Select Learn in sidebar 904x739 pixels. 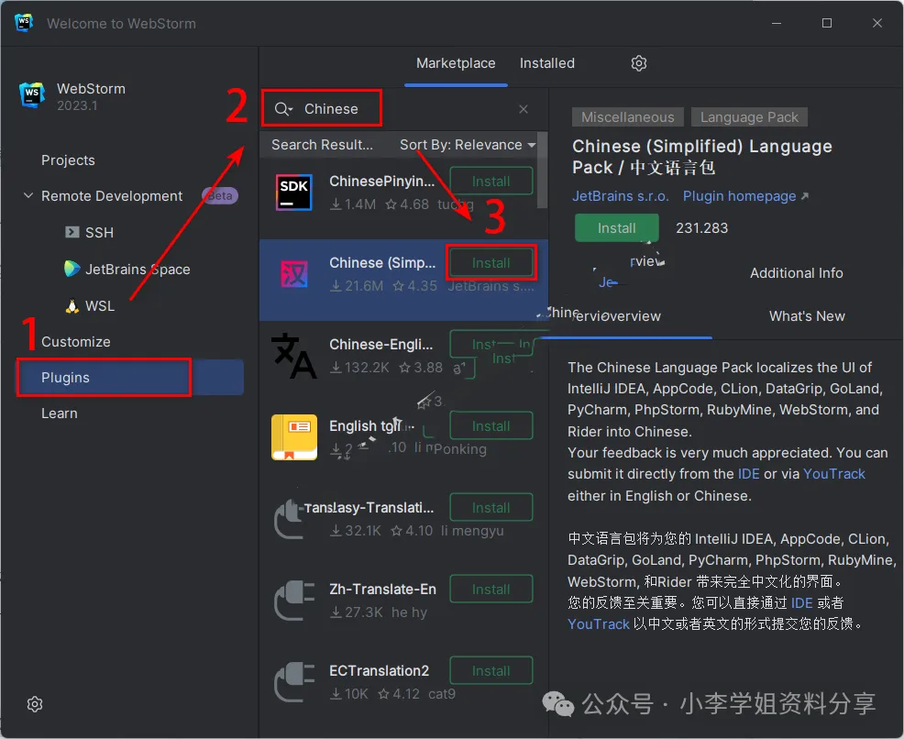(x=59, y=414)
